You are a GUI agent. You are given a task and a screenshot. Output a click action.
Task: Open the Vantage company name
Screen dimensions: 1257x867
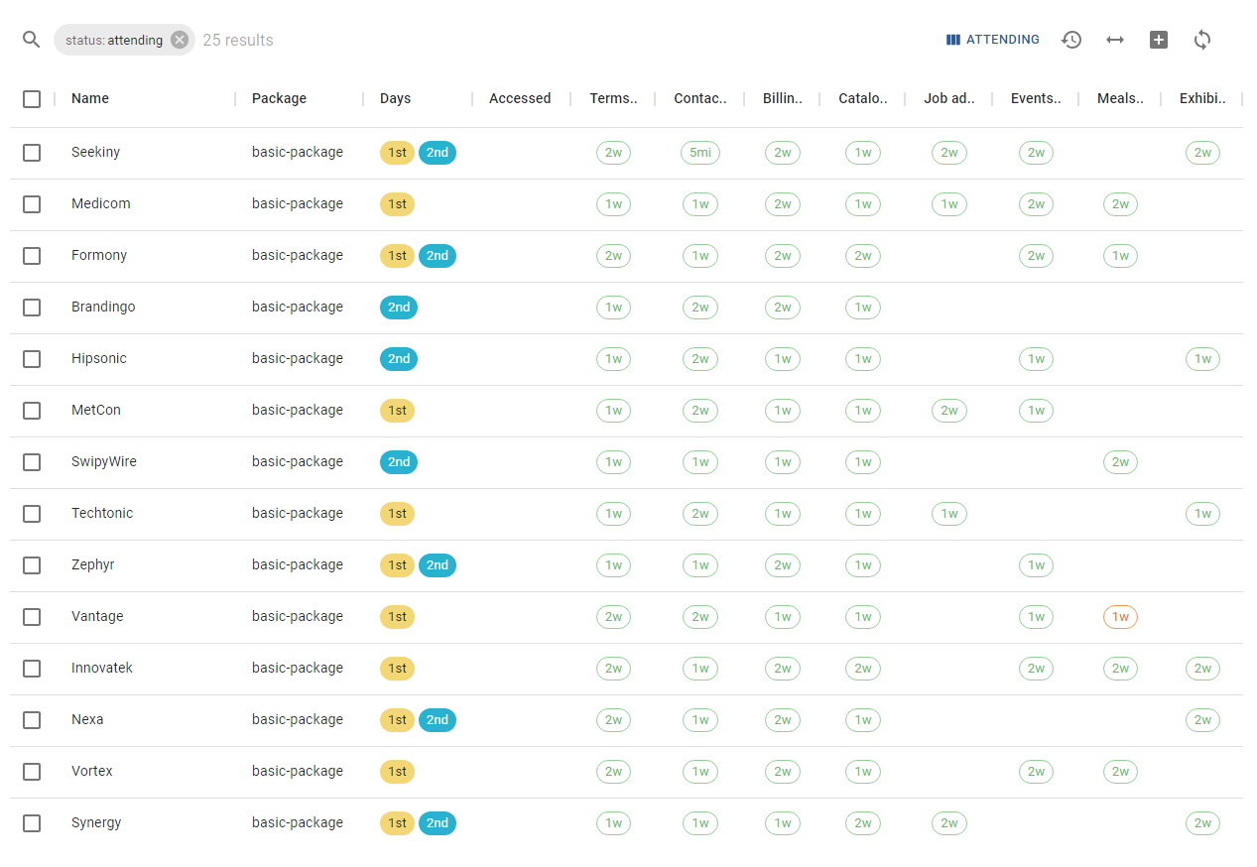point(97,616)
